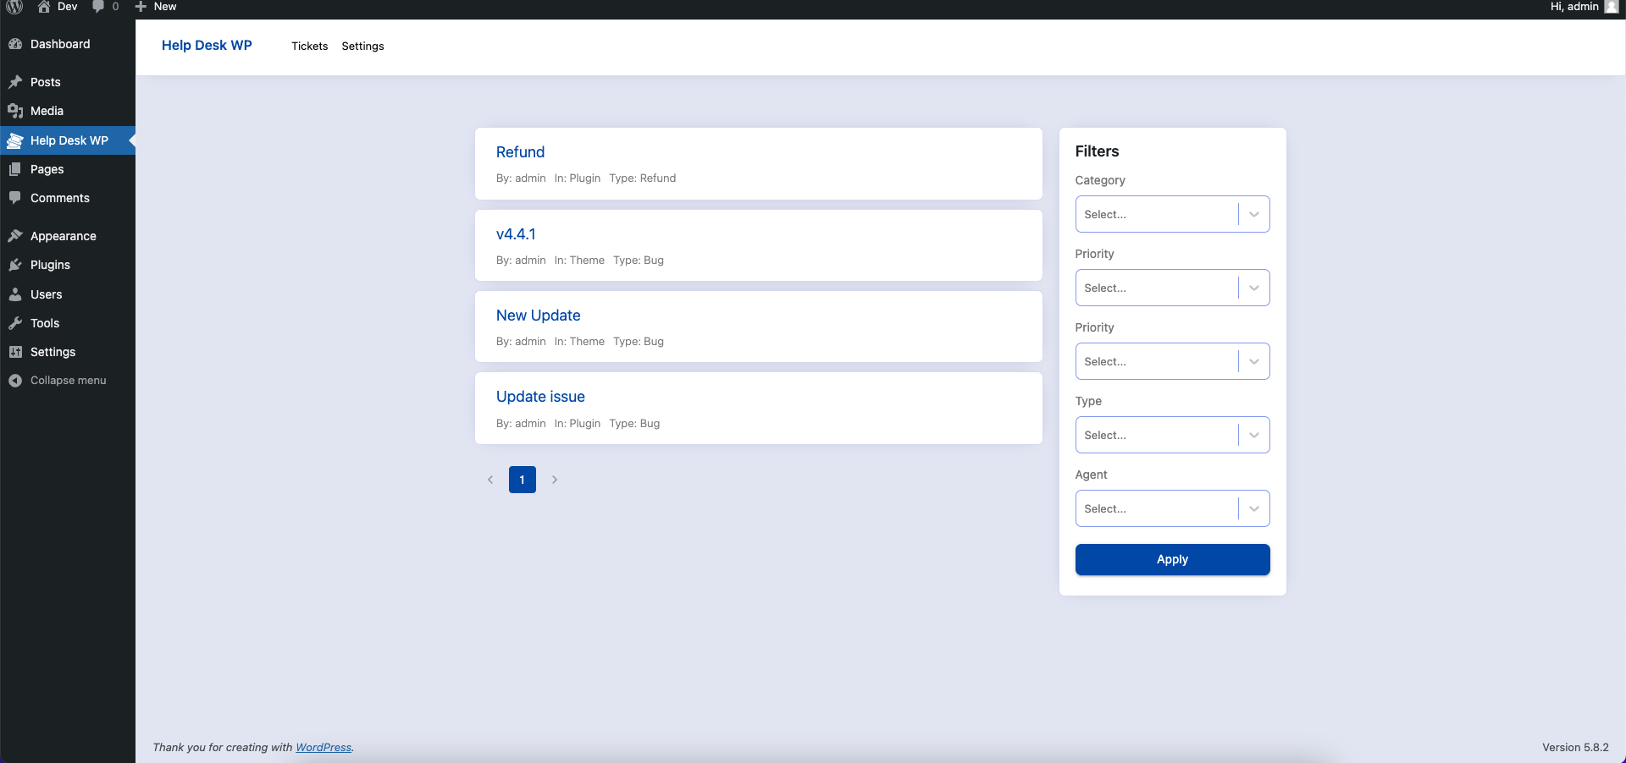Image resolution: width=1626 pixels, height=763 pixels.
Task: Click the plus New icon
Action: pyautogui.click(x=141, y=7)
